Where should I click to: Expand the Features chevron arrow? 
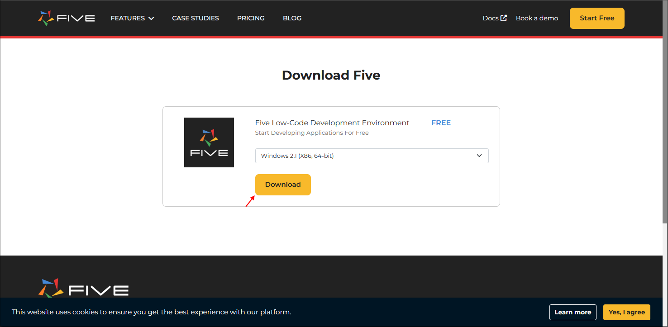(x=151, y=19)
